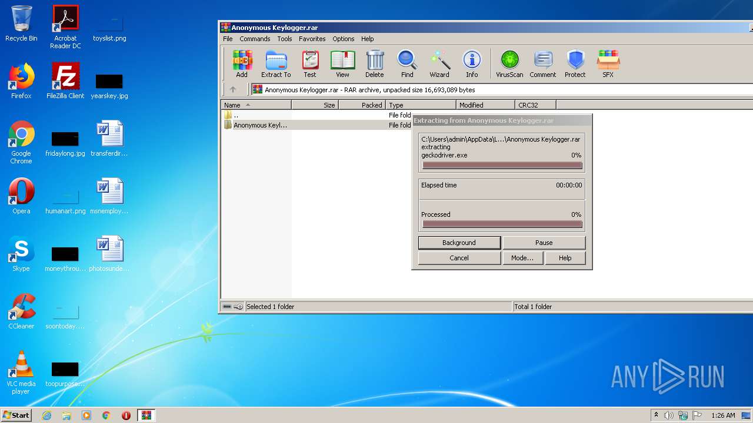Click the Info toolbar icon
Screen dimensions: 753x423
click(472, 63)
